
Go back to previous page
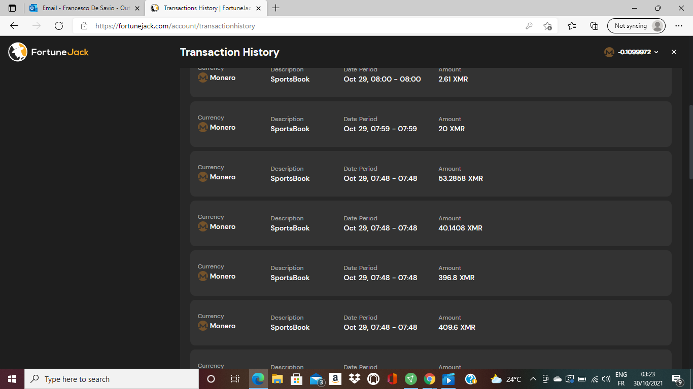click(x=14, y=26)
